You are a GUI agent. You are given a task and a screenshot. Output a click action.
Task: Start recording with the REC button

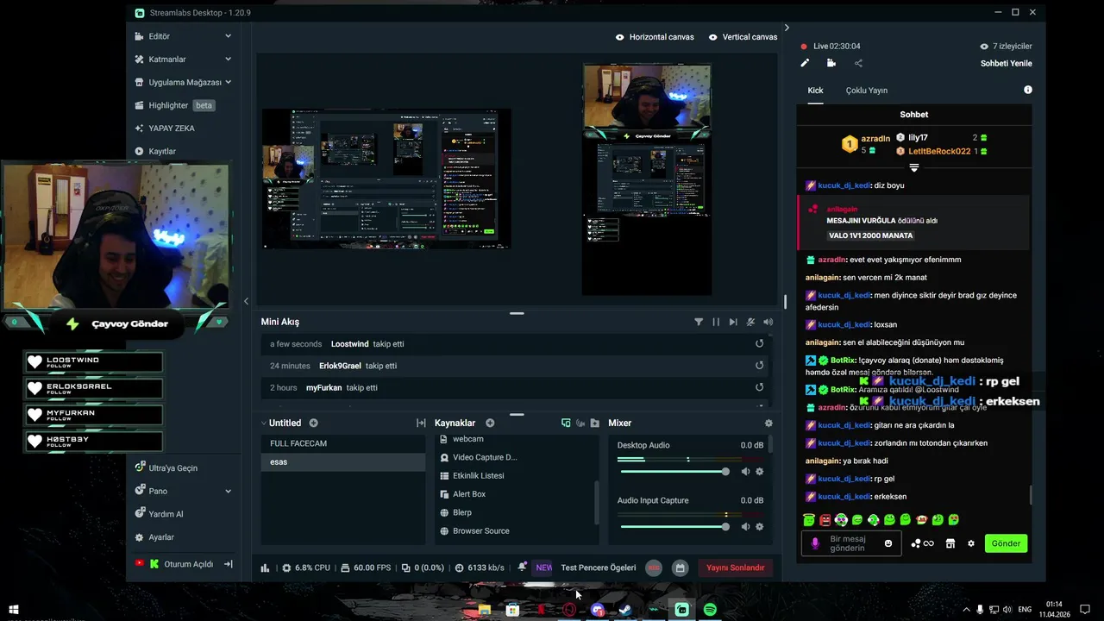[654, 568]
